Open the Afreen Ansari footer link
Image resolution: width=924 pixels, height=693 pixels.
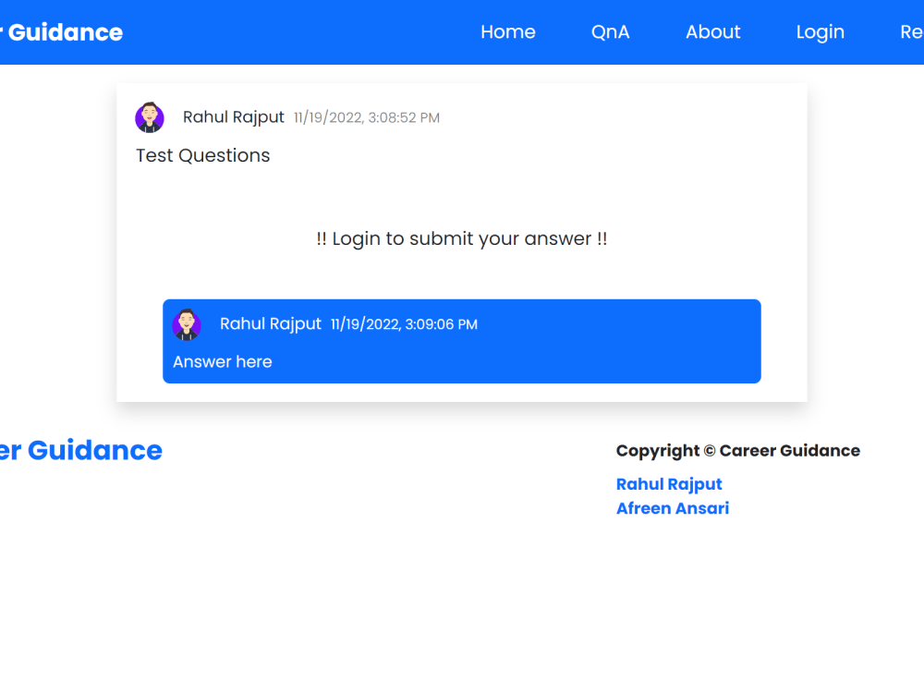coord(673,508)
